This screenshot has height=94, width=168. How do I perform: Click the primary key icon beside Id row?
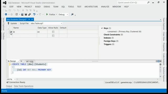[11, 32]
